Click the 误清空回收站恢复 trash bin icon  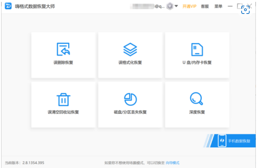63,99
